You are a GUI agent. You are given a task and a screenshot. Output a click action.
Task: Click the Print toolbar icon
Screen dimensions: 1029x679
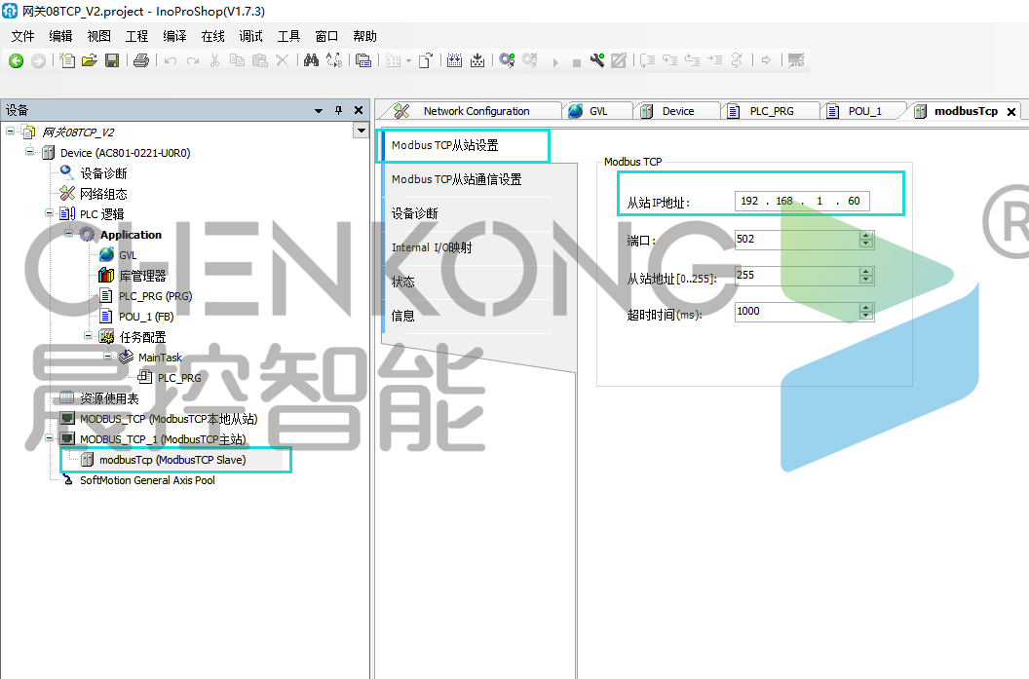140,60
